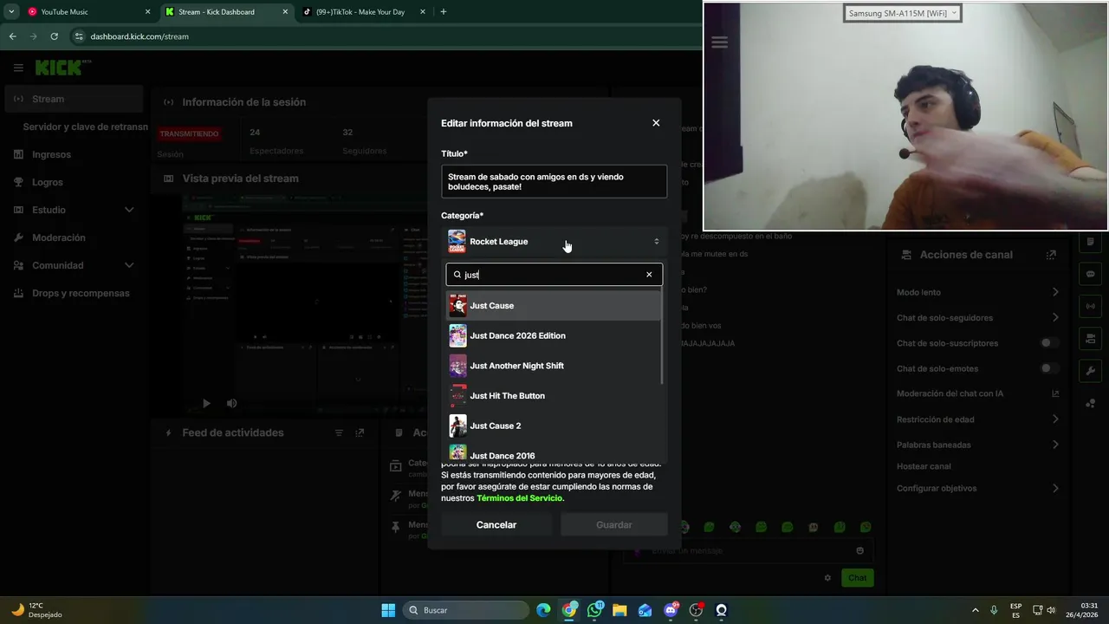The width and height of the screenshot is (1109, 624).
Task: Click Hostear canal option
Action: tap(924, 466)
